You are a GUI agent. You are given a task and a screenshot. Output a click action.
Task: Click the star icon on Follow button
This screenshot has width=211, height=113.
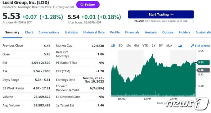(x=82, y=5)
